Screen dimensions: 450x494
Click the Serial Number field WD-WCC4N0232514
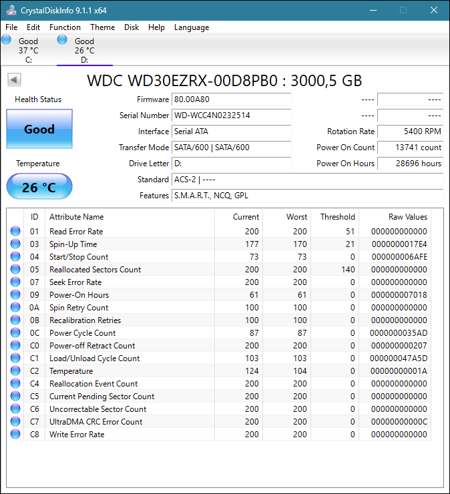(x=231, y=115)
